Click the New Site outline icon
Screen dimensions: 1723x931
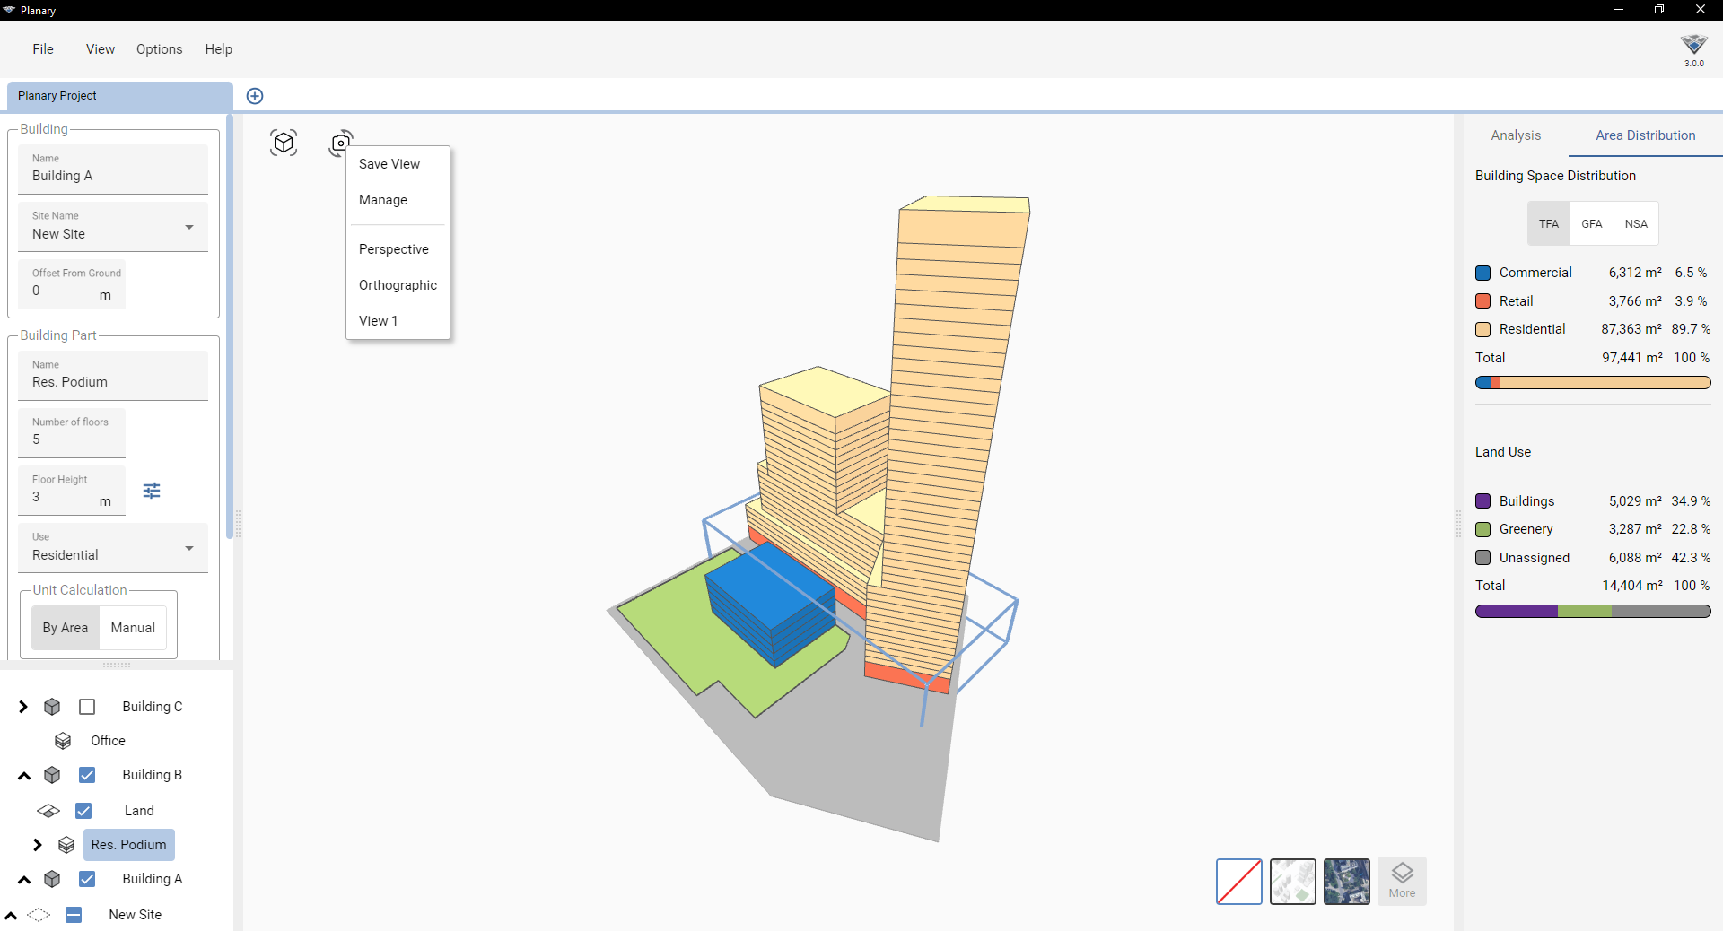tap(39, 915)
